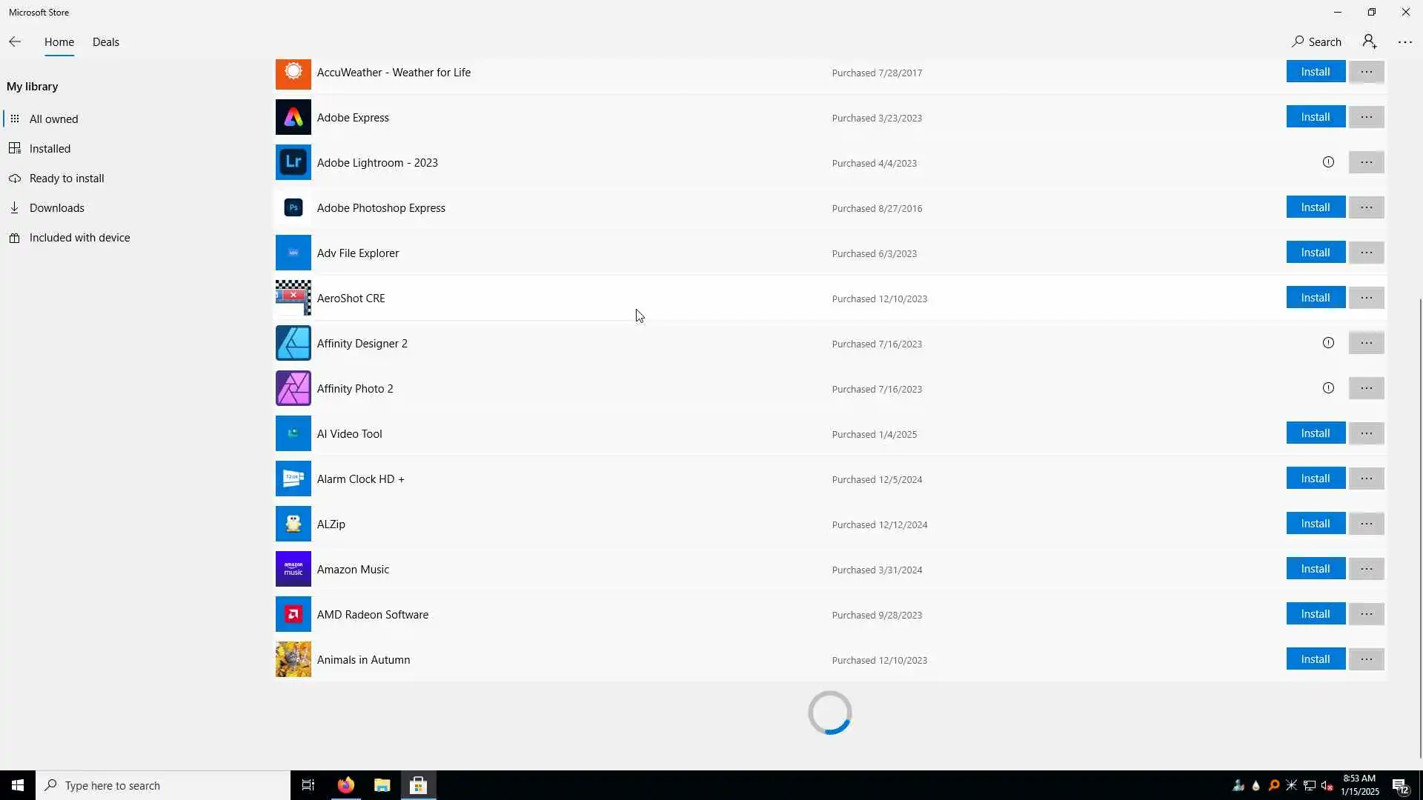Open the account sign-in icon

click(1369, 41)
